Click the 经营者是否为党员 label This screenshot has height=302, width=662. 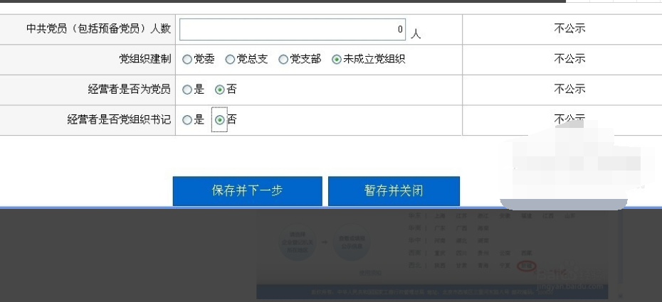click(130, 90)
